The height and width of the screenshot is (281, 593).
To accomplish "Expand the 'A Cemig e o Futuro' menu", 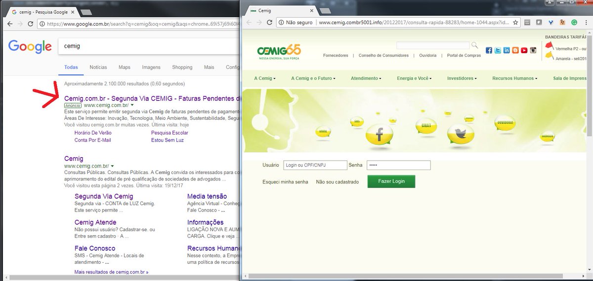I will pyautogui.click(x=313, y=78).
